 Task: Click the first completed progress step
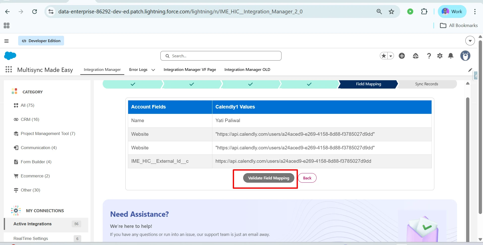(x=133, y=84)
